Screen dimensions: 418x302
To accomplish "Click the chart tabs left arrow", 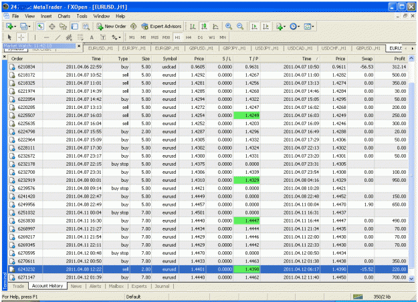I will pos(406,49).
